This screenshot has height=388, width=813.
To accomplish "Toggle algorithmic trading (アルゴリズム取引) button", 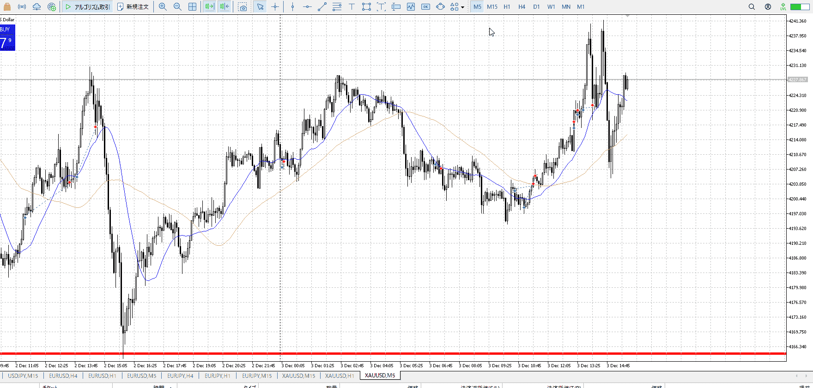I will pos(88,7).
